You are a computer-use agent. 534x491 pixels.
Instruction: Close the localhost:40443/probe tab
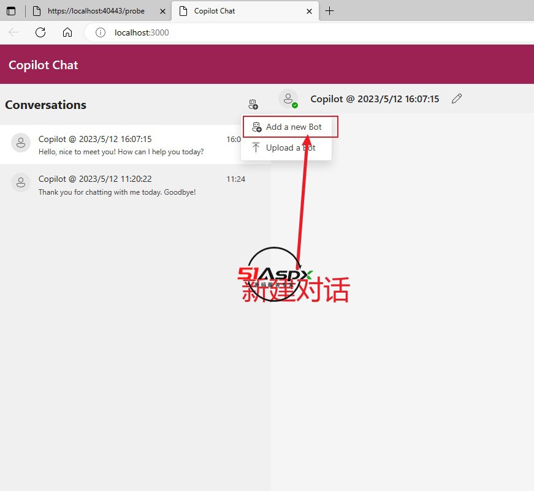click(x=163, y=11)
